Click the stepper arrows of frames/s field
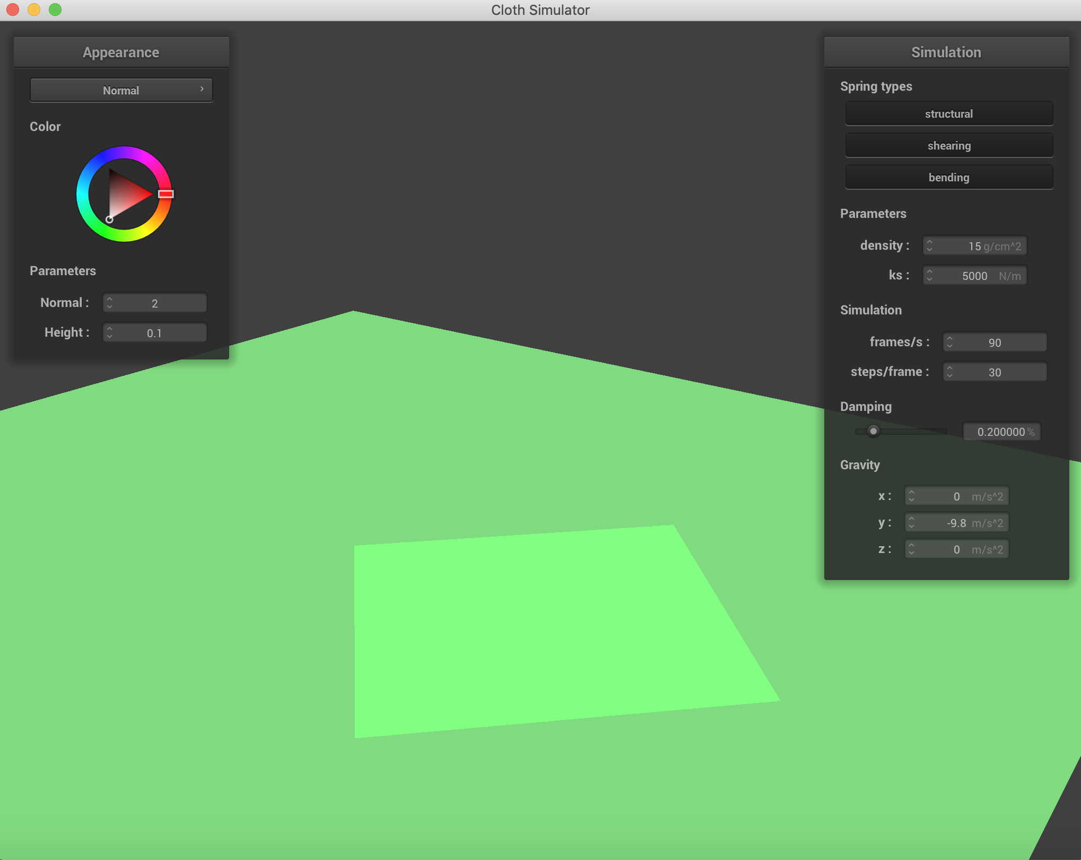The width and height of the screenshot is (1081, 860). [x=949, y=342]
